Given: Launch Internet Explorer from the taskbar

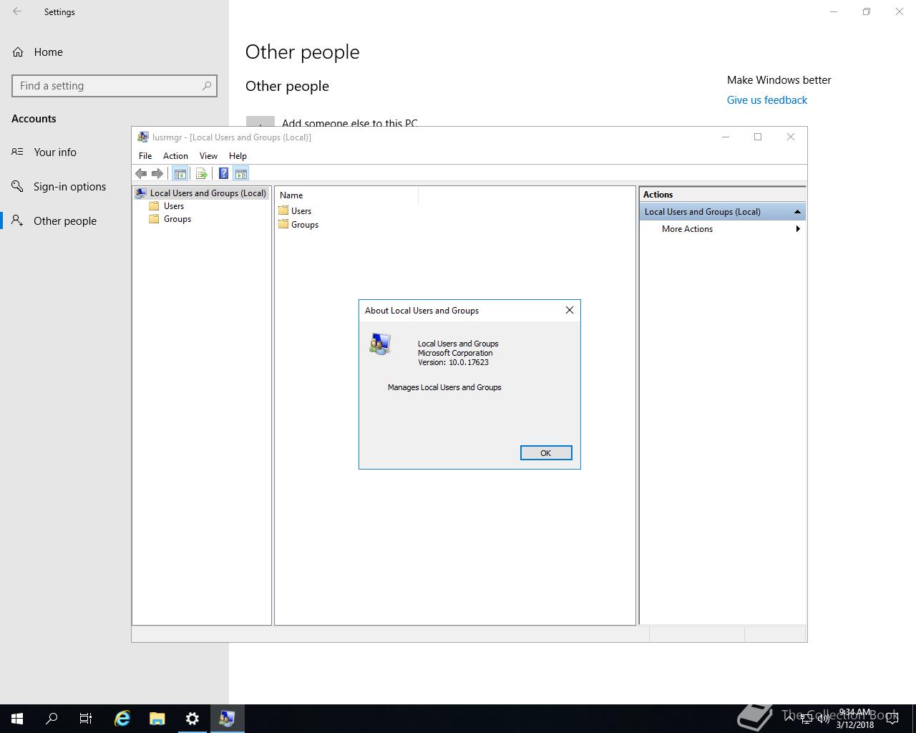Looking at the screenshot, I should 122,719.
